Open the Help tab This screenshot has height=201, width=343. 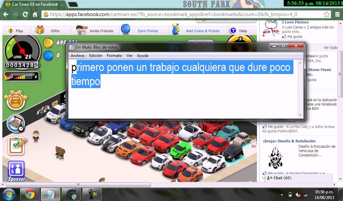(239, 31)
